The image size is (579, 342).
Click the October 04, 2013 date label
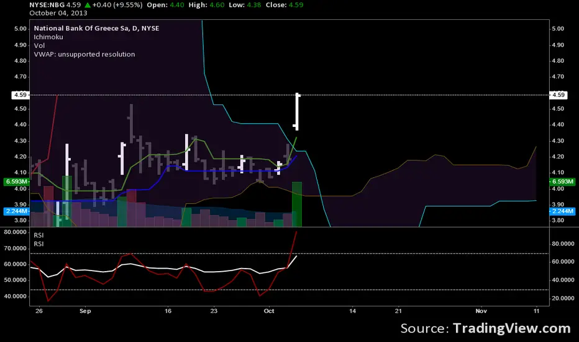[x=58, y=13]
